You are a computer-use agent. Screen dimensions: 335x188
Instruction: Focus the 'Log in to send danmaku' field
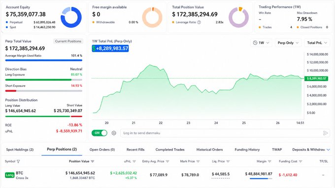(225, 133)
